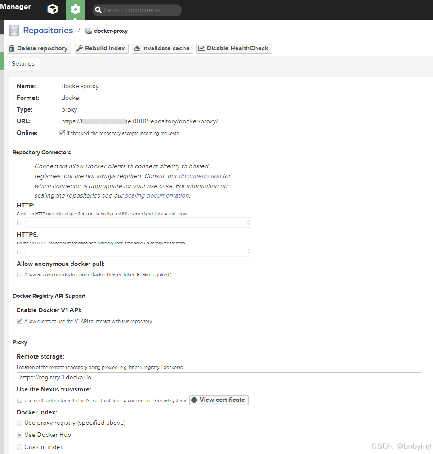Click the Type value 'proxy'
The height and width of the screenshot is (454, 433).
pos(69,110)
